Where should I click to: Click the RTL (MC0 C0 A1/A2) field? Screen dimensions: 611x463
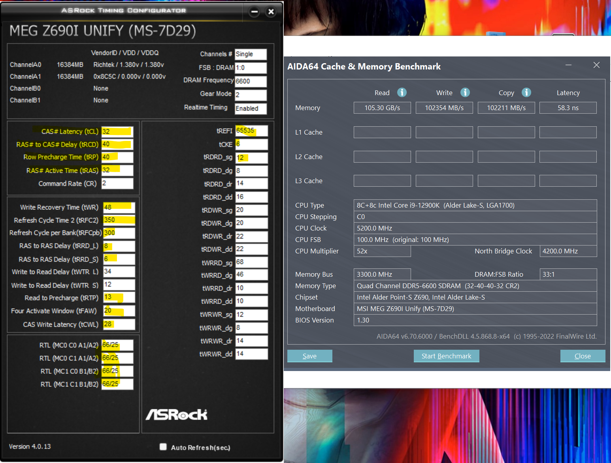117,345
